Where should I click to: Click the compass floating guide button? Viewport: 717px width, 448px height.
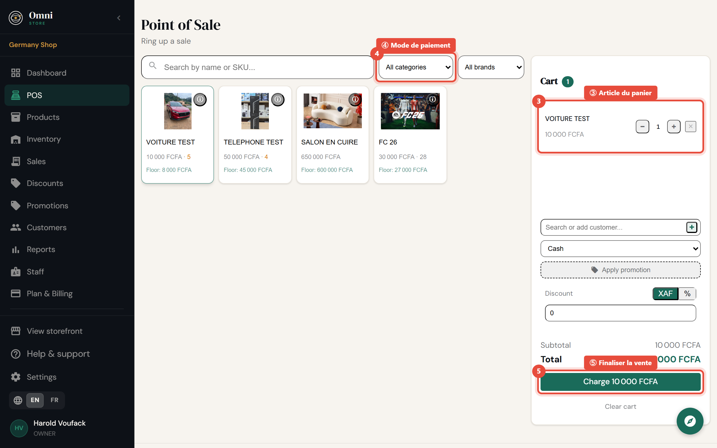pos(690,421)
